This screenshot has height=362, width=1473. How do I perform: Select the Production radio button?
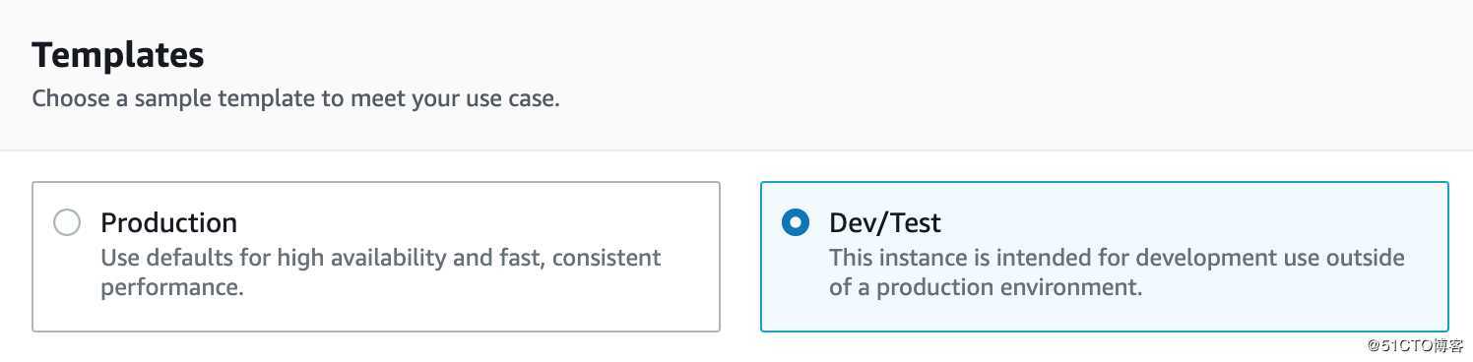pos(67,223)
